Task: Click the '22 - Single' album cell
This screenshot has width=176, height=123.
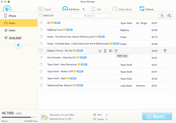Action: click(x=142, y=23)
